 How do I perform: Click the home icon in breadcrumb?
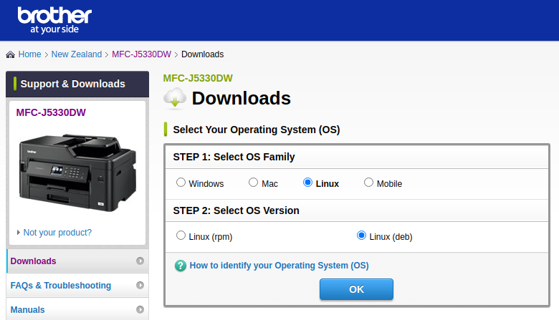[10, 54]
